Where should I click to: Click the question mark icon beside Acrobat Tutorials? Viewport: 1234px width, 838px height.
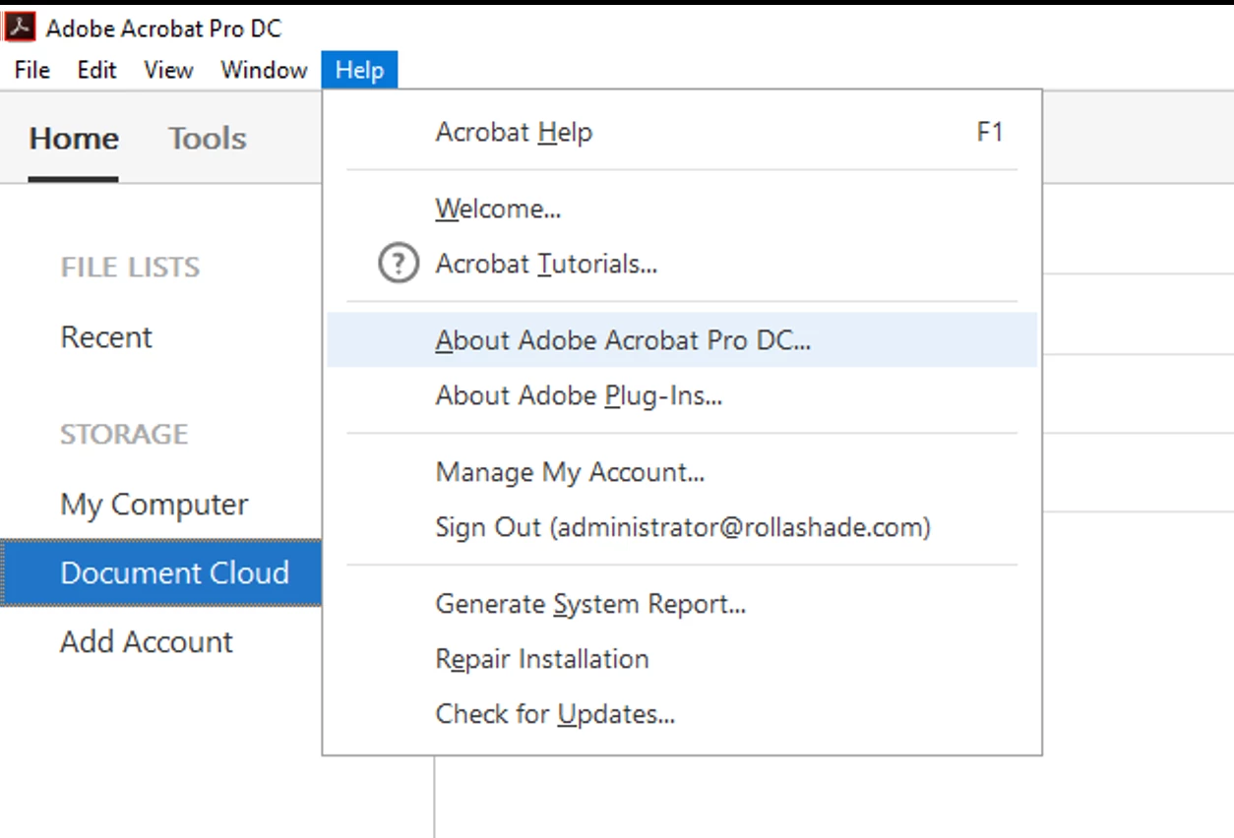pos(399,264)
